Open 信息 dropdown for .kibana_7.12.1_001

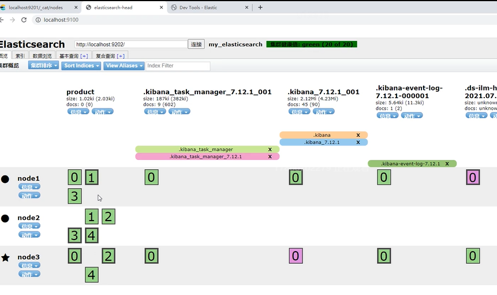299,111
